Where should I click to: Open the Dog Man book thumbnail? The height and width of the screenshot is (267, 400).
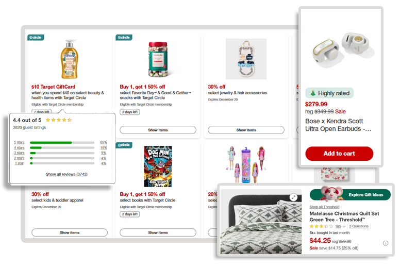(x=158, y=166)
